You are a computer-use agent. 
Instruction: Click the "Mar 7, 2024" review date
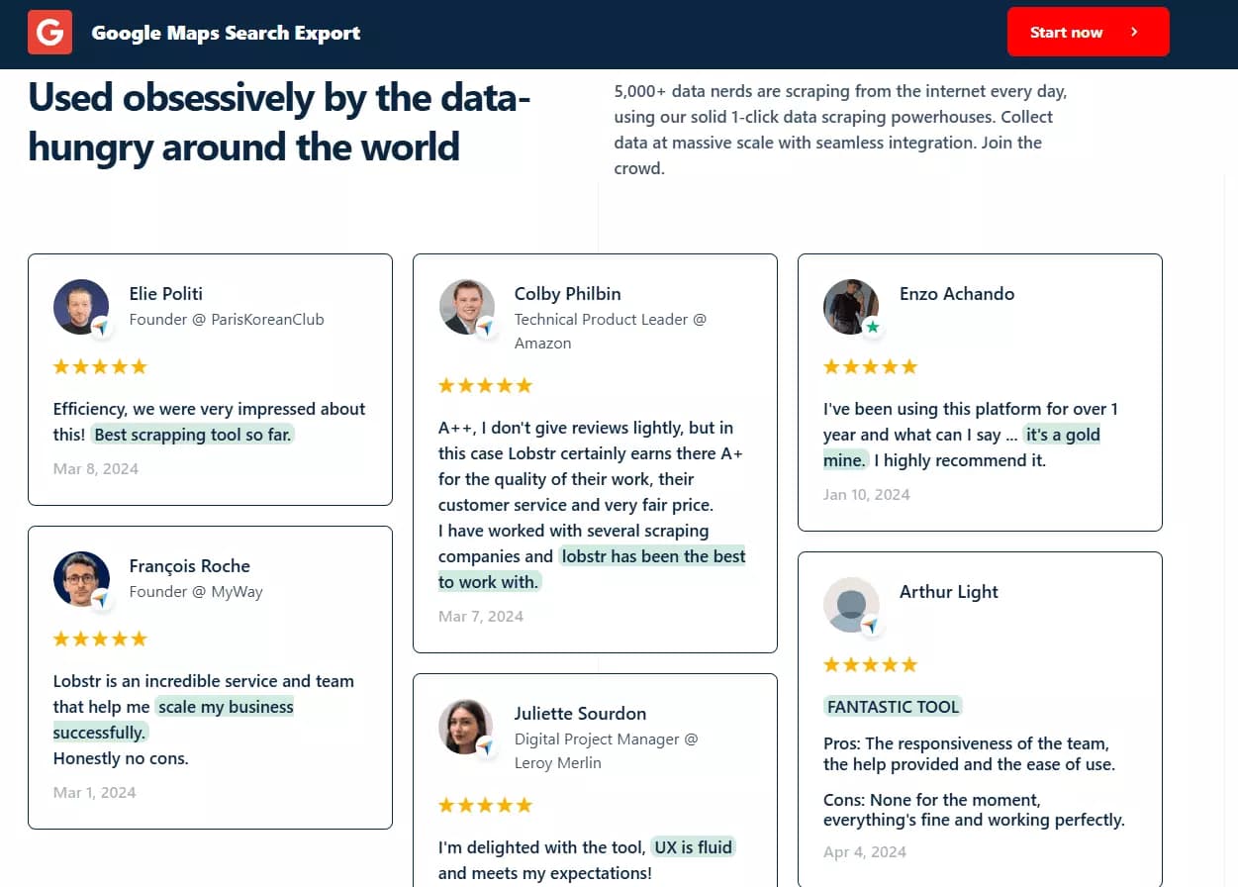click(481, 617)
